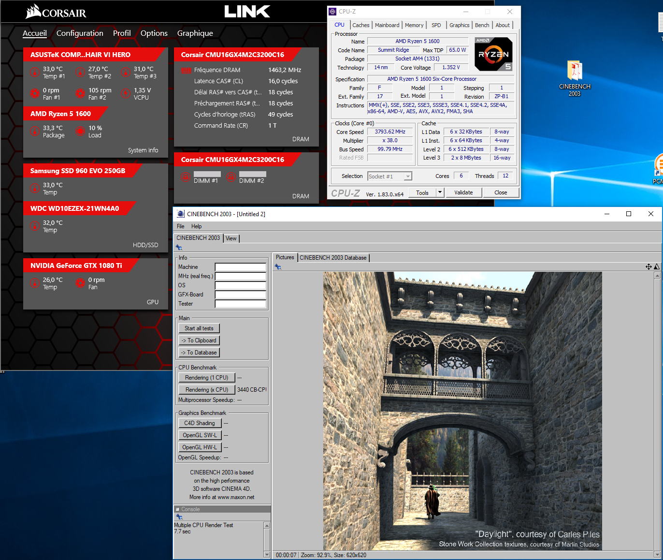
Task: Click Validate in CPU-Z
Action: (x=463, y=192)
